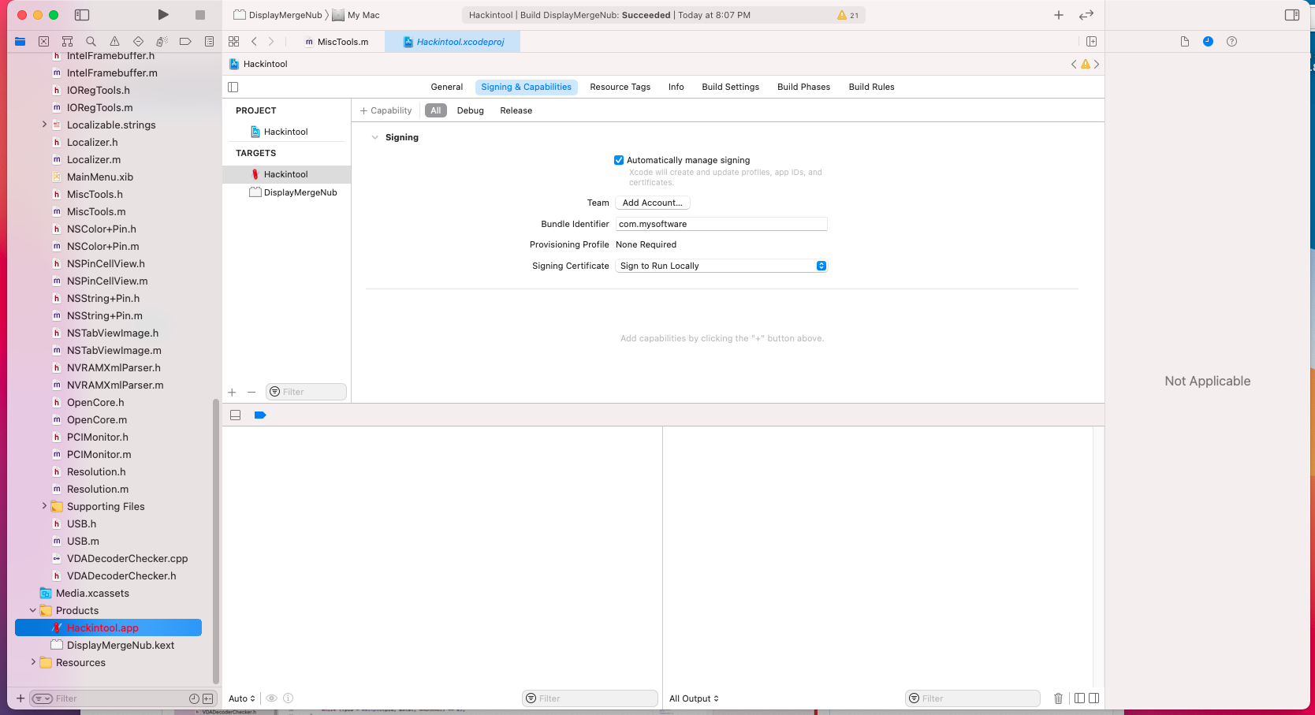The image size is (1315, 715).
Task: Collapse the Signing section disclosure triangle
Action: click(x=375, y=137)
